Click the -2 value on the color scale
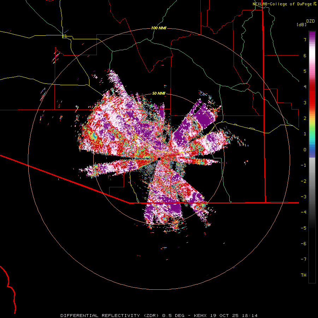The height and width of the screenshot is (318, 318). tap(304, 181)
